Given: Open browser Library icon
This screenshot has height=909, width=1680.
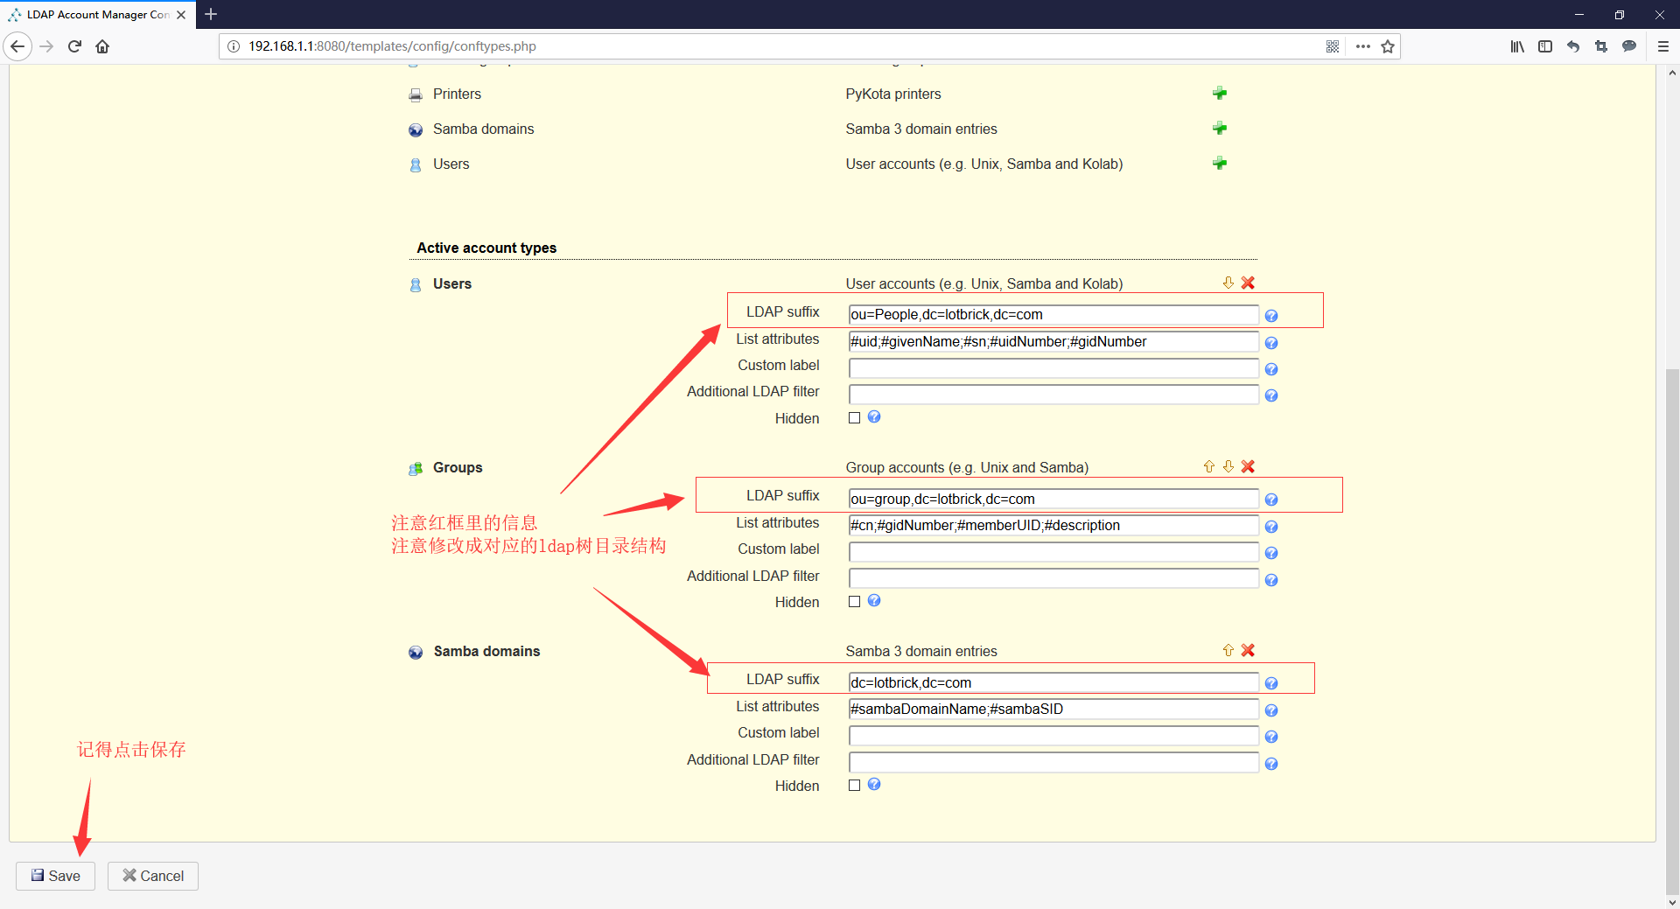Looking at the screenshot, I should click(1517, 46).
